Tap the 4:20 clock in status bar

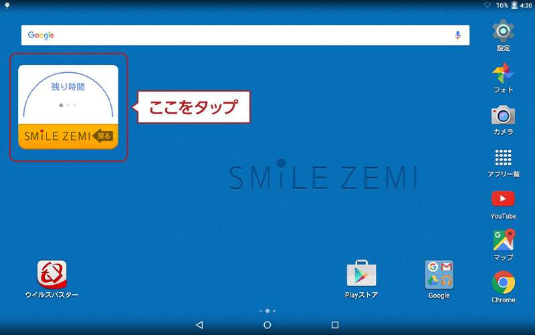pos(526,5)
